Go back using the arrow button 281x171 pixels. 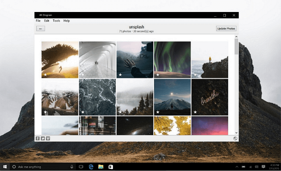coord(41,28)
